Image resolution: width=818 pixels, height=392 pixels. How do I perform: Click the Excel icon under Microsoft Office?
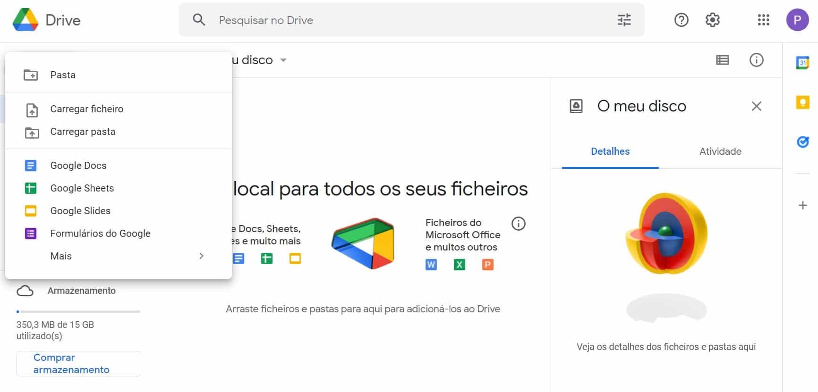pos(459,265)
